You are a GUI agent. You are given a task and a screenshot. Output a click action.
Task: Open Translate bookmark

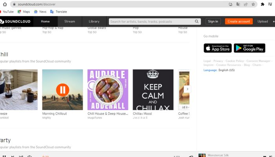(x=59, y=12)
